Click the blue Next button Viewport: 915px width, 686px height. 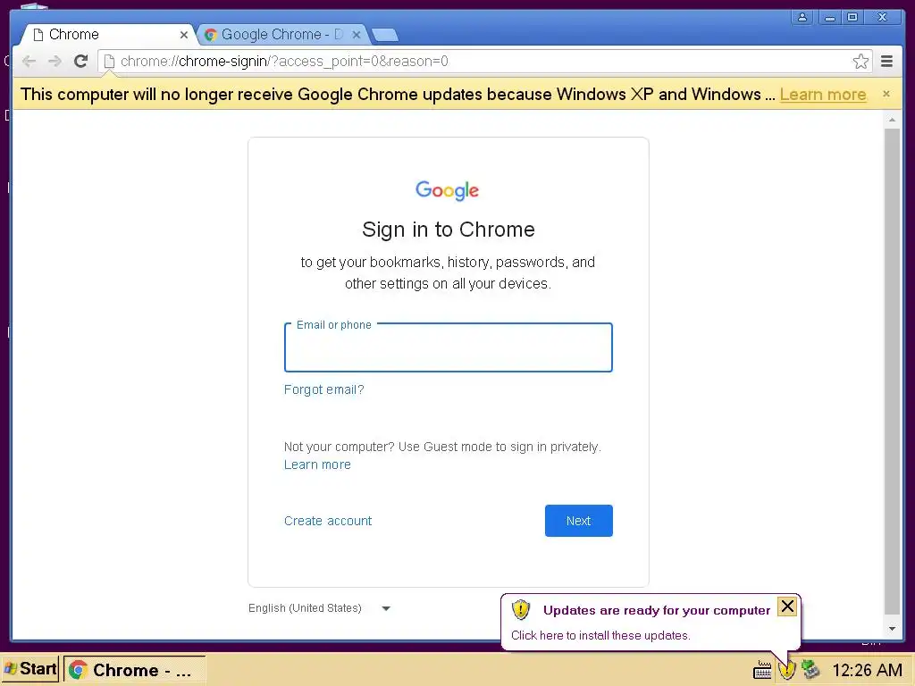579,521
